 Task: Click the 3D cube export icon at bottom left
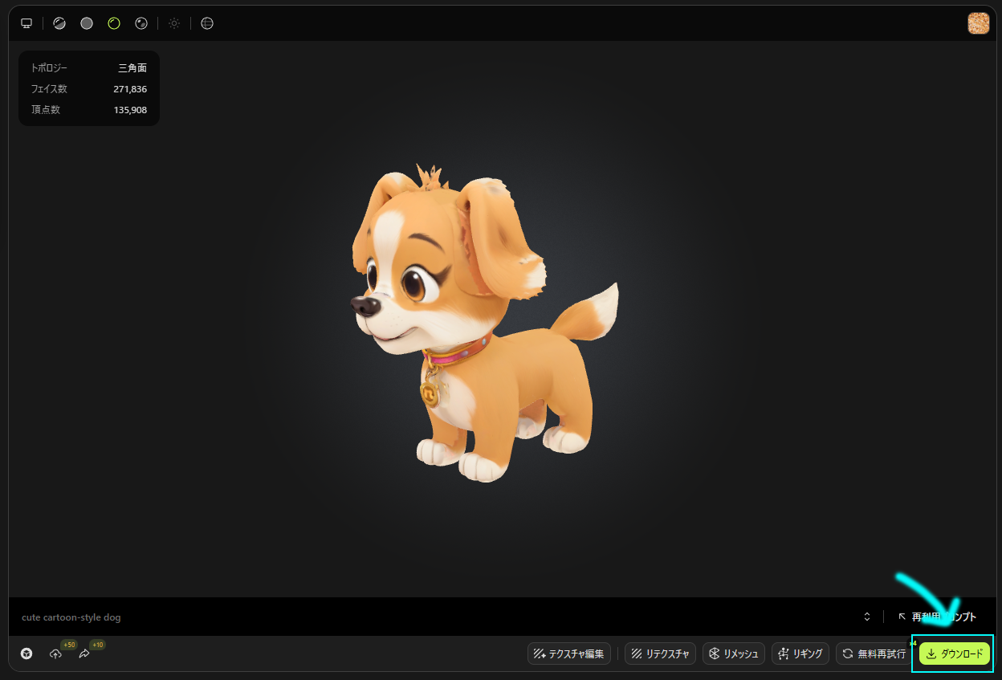26,654
